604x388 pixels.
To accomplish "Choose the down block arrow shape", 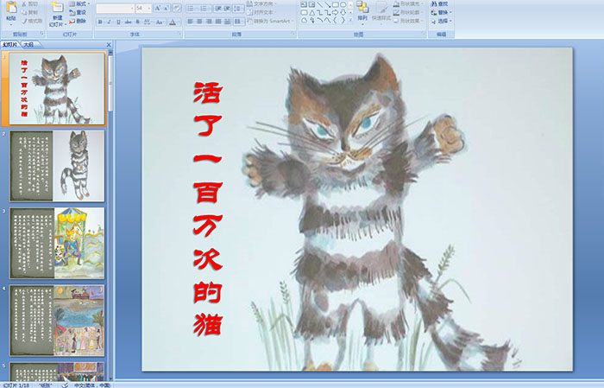I will (343, 13).
